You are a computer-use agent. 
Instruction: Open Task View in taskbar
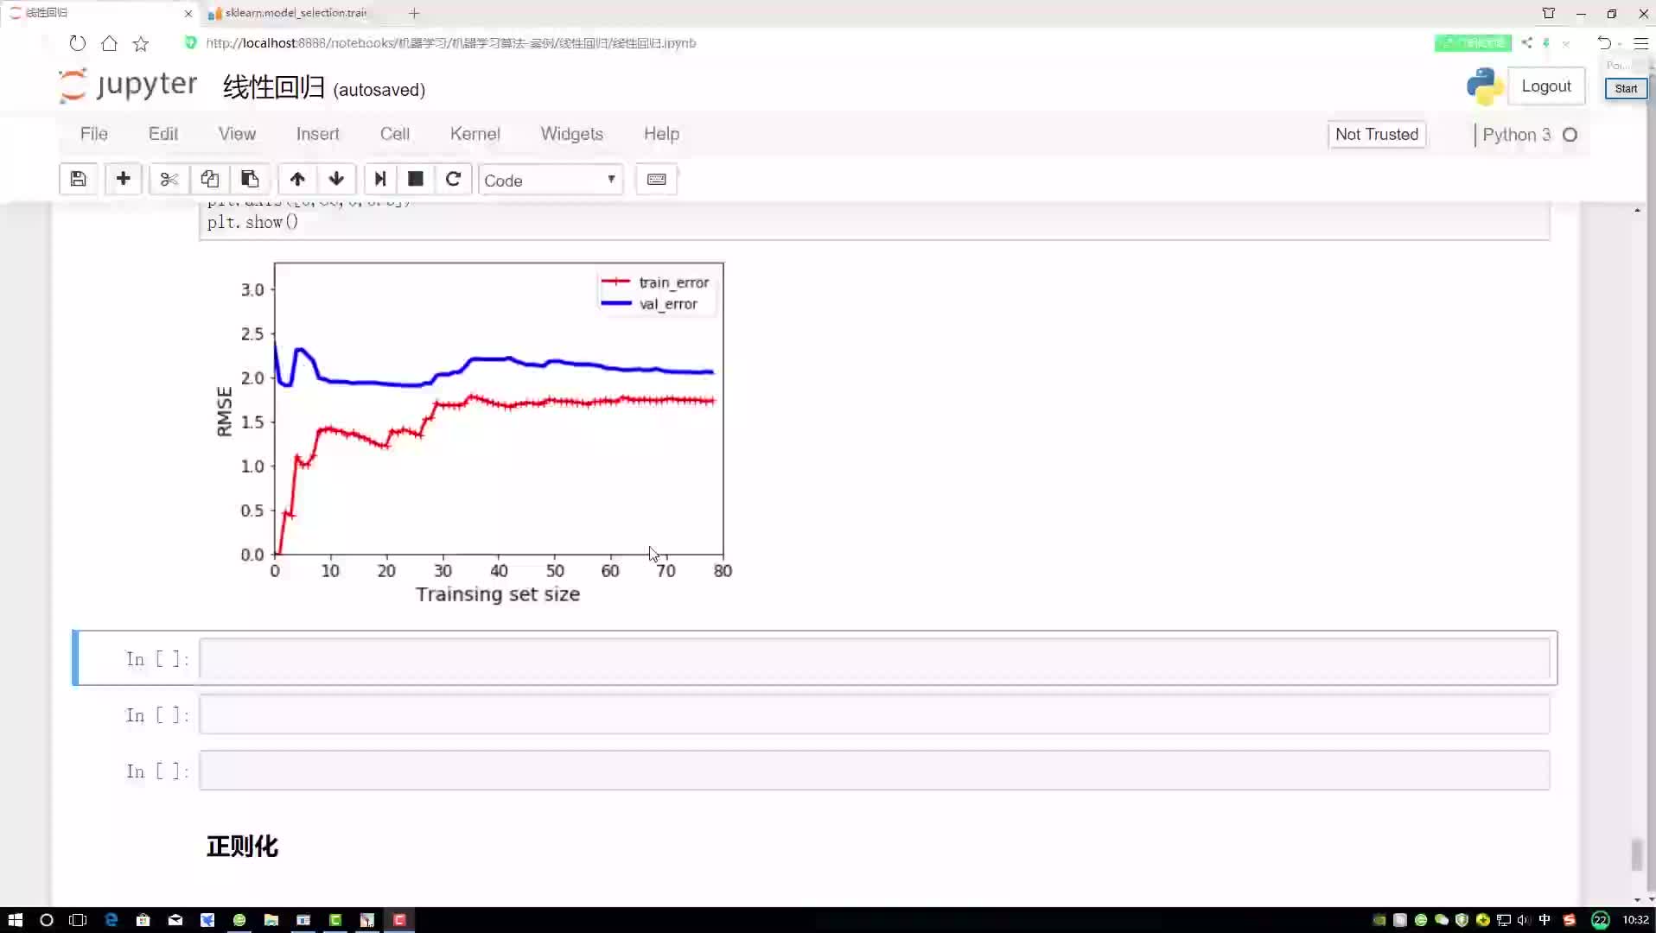(78, 920)
